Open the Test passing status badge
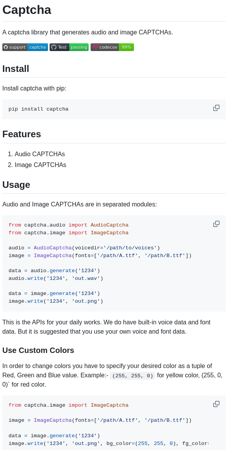Viewport: 228px width, 450px height. pyautogui.click(x=69, y=47)
